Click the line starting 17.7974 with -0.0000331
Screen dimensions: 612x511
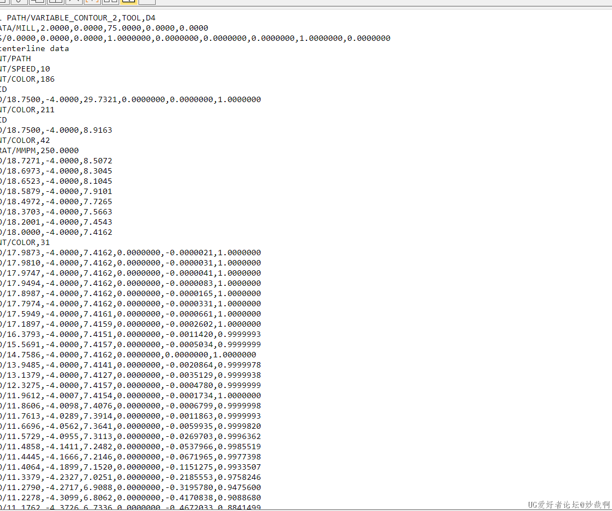(130, 304)
